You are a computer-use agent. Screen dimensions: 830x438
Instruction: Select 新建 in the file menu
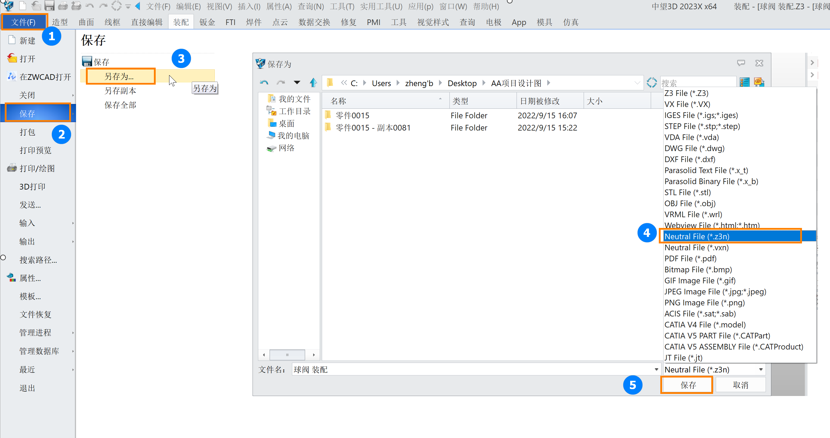[x=27, y=41]
